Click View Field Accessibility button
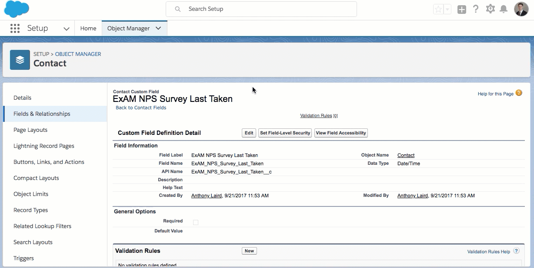The width and height of the screenshot is (534, 268). coord(341,133)
